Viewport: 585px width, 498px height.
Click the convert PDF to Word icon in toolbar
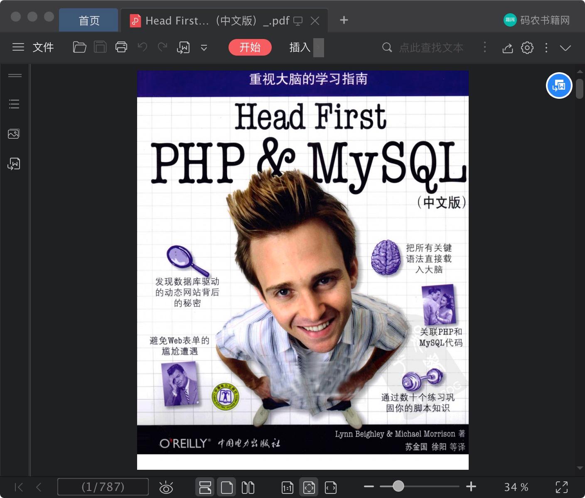(x=183, y=47)
